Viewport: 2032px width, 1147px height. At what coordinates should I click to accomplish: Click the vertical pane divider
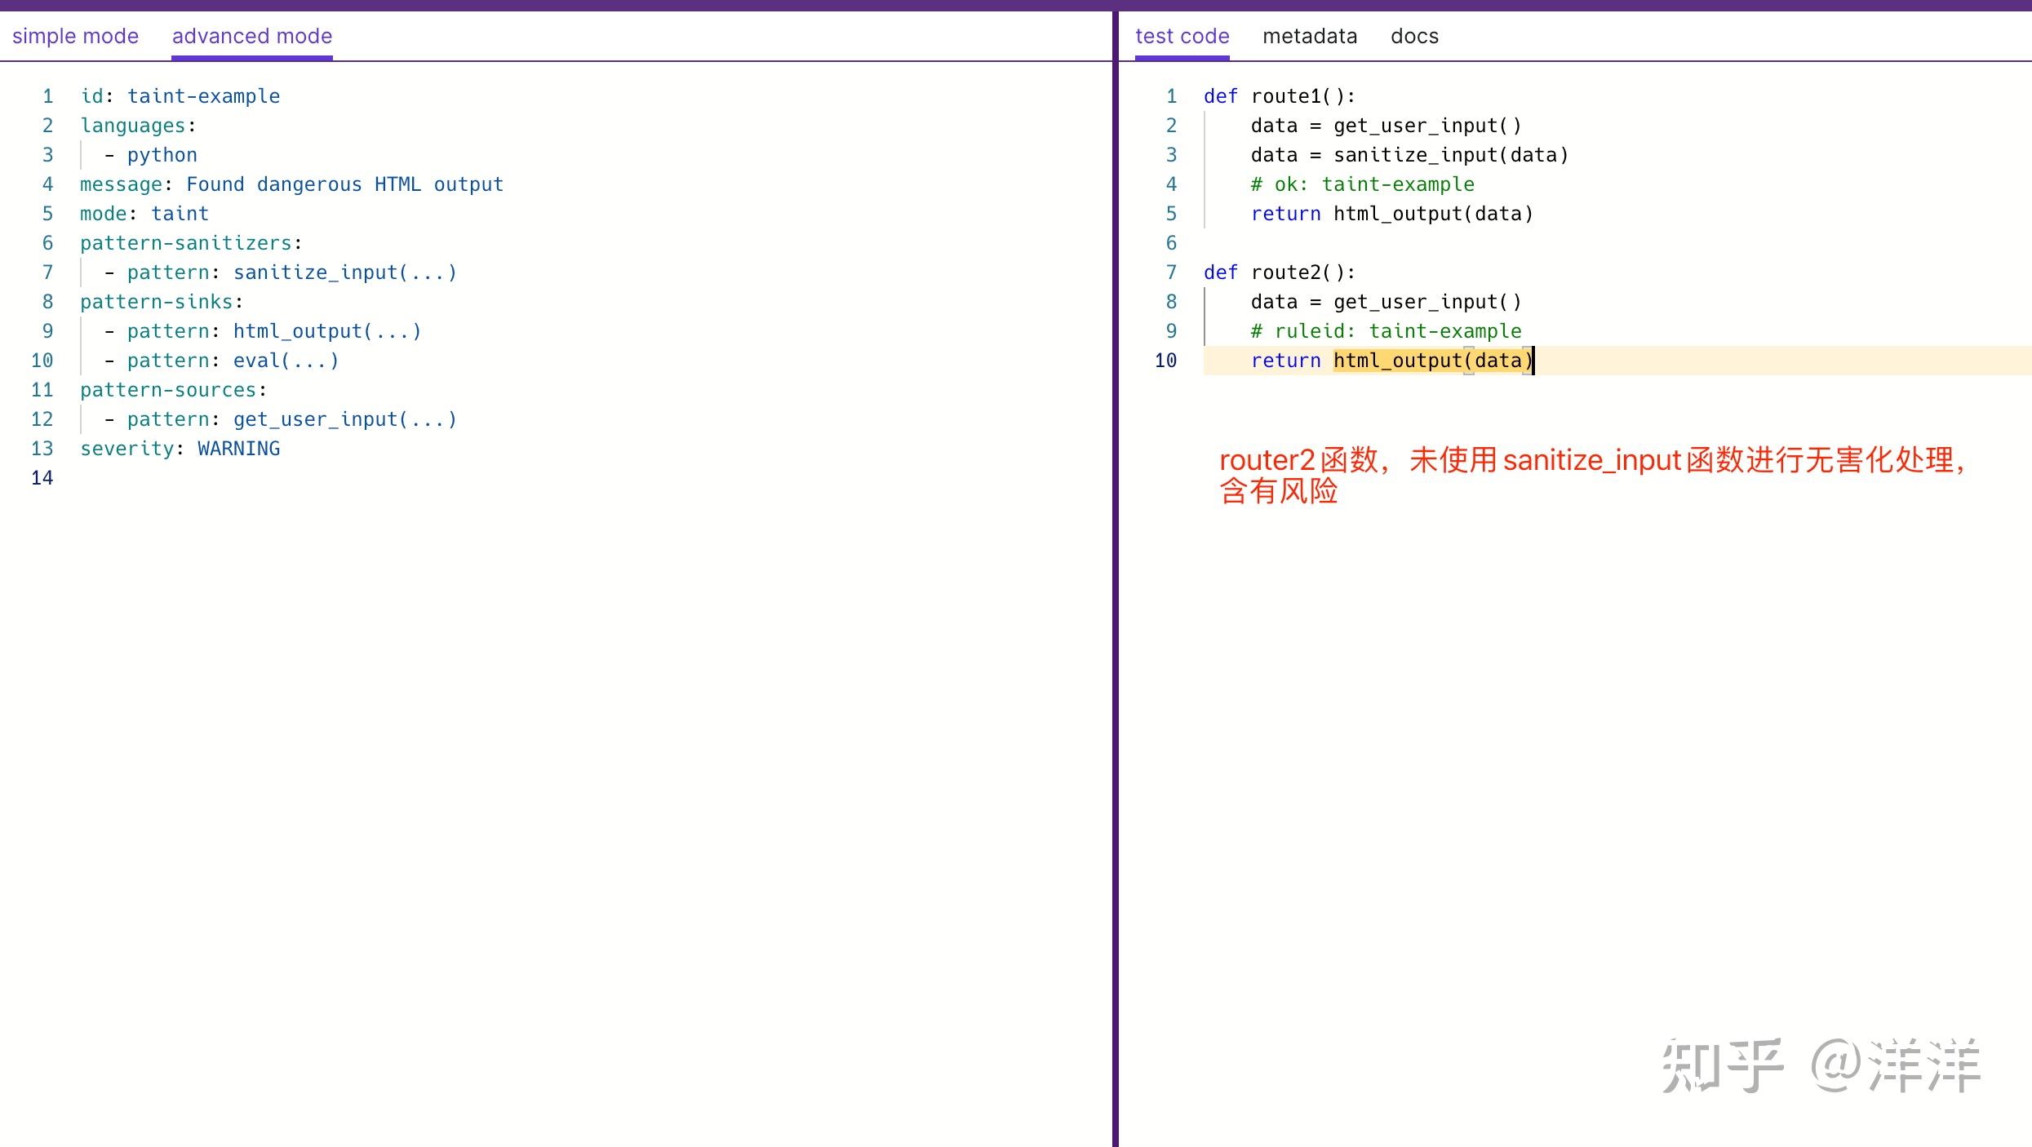point(1115,571)
